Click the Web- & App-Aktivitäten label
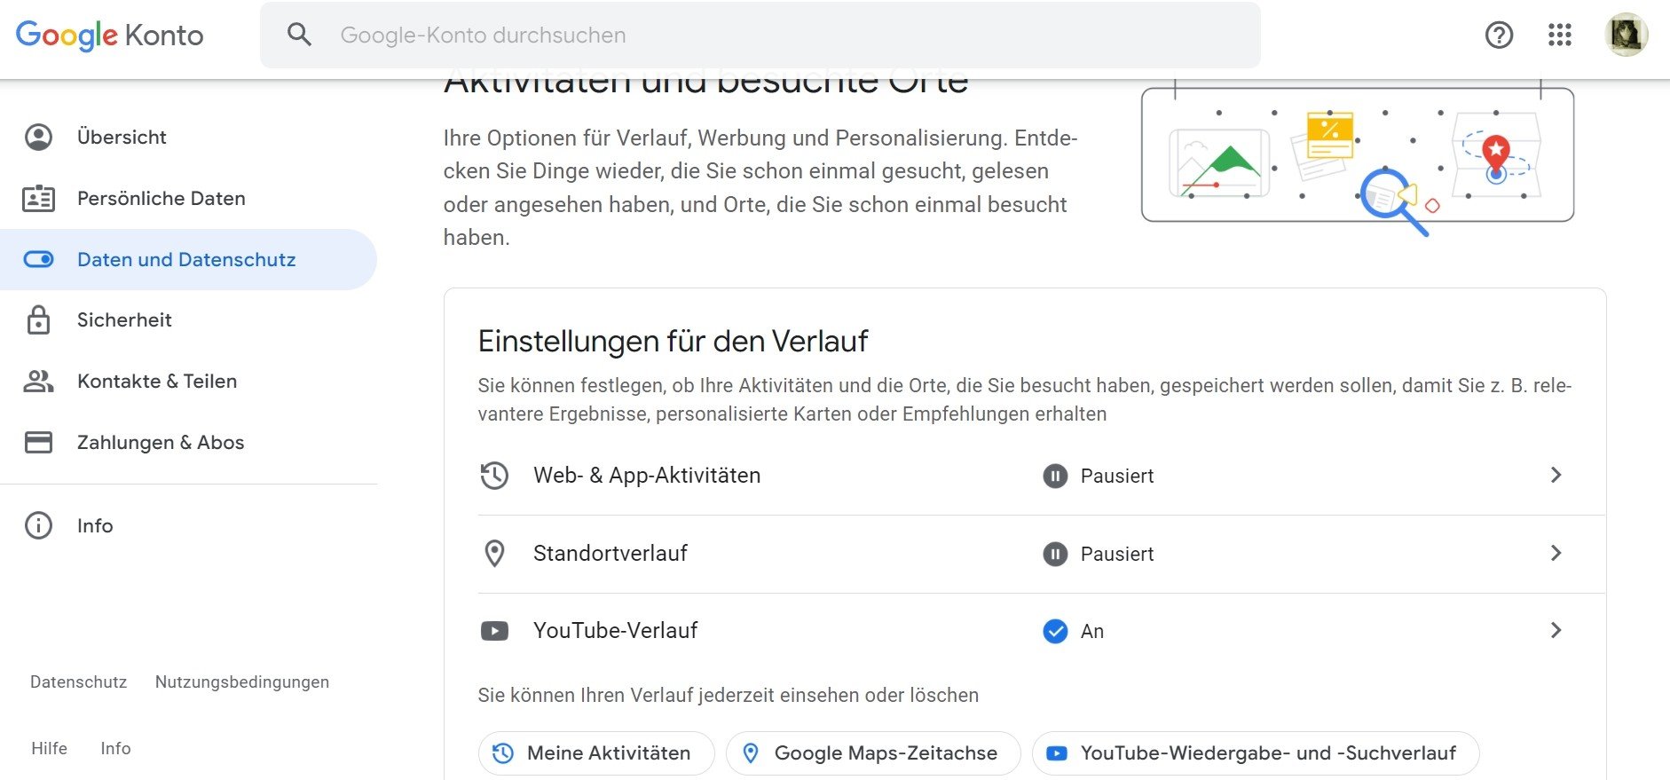This screenshot has height=780, width=1670. pyautogui.click(x=647, y=476)
